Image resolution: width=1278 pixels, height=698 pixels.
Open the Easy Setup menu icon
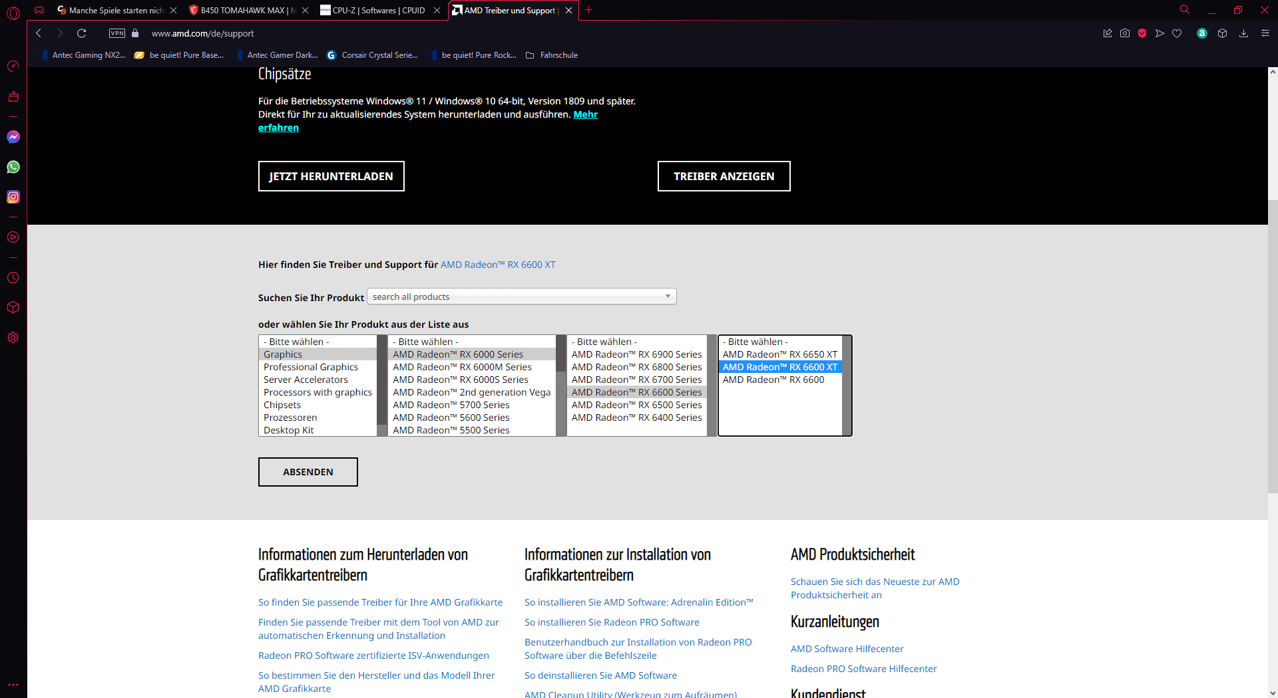coord(1265,33)
